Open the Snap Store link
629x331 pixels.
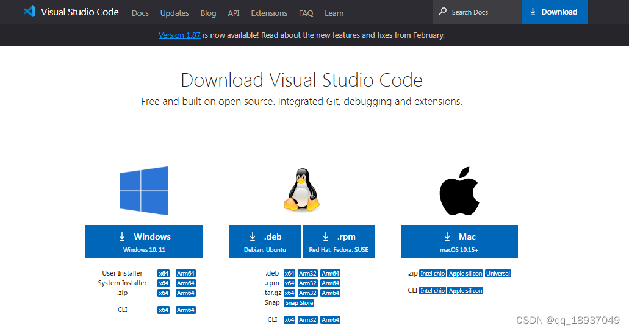click(x=299, y=302)
